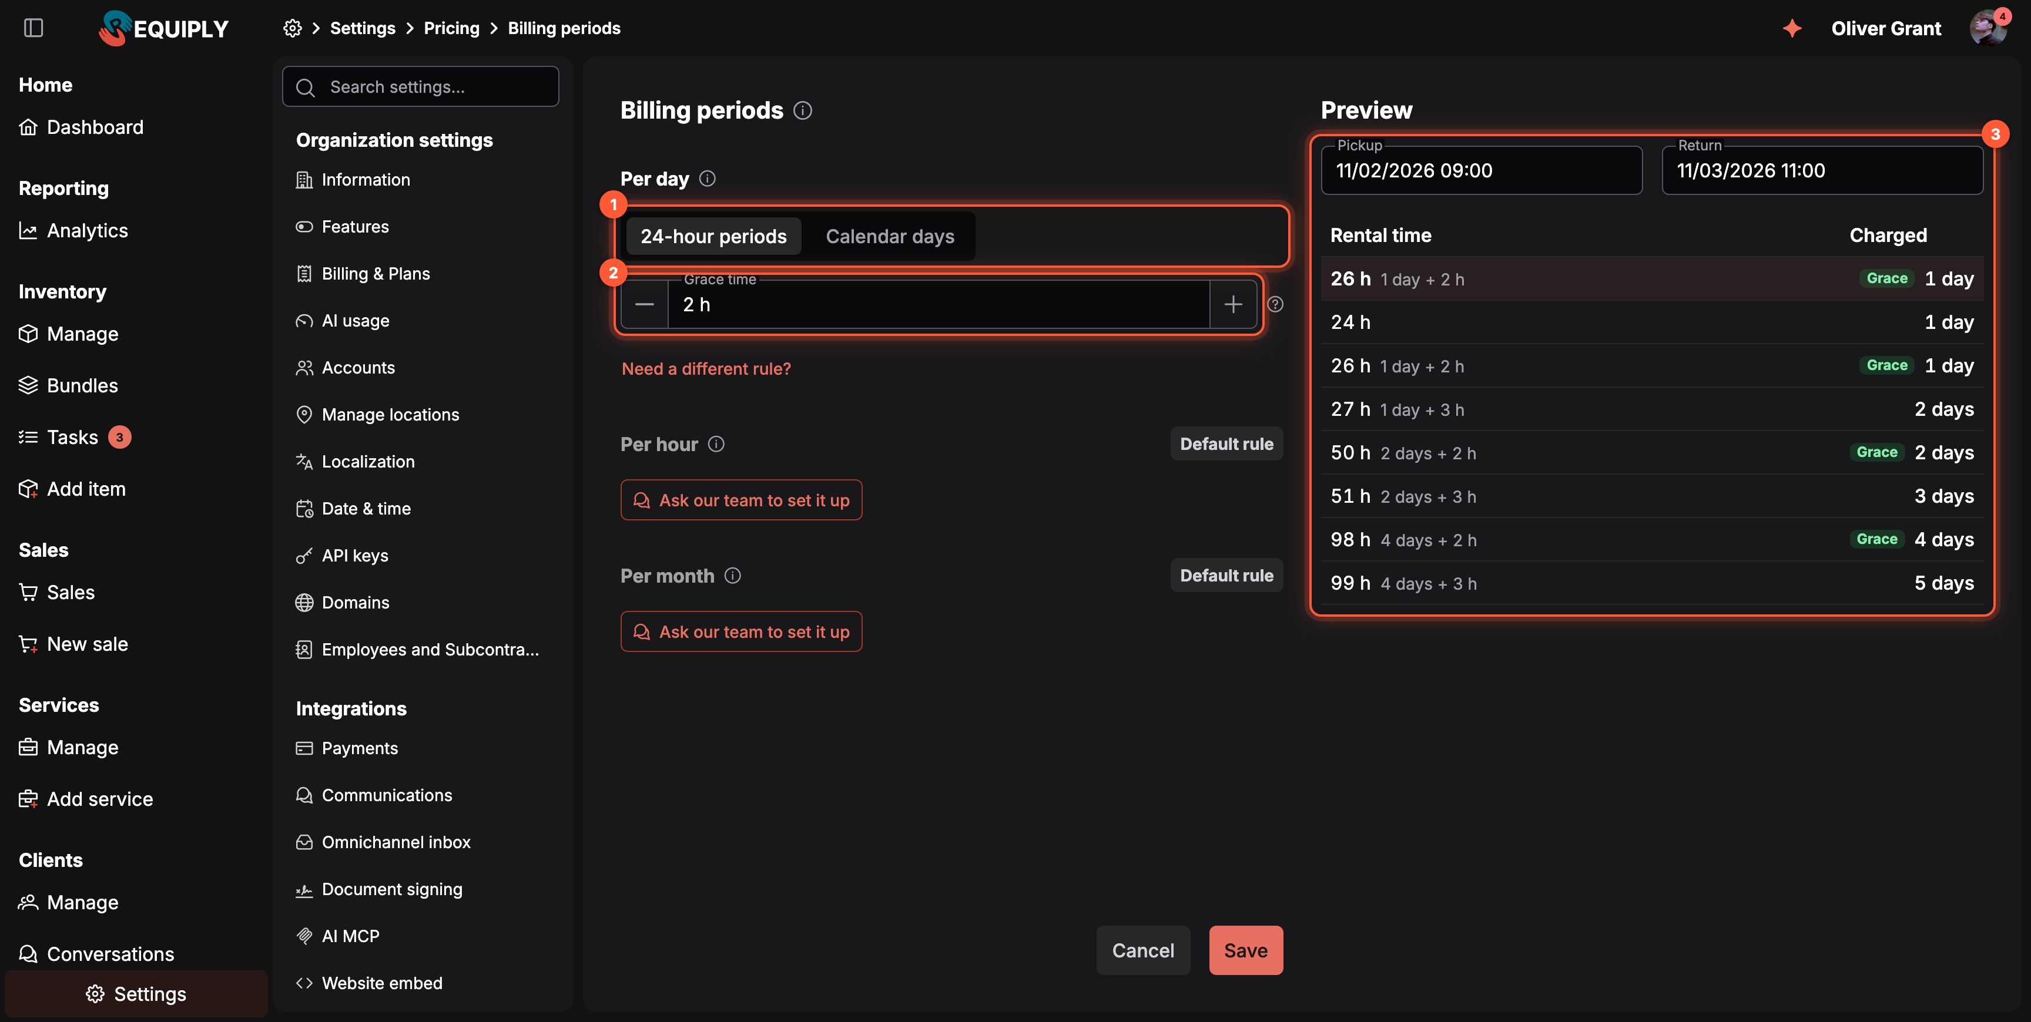Open the AI sparkle assistant icon
Screen dimensions: 2031x1022
pos(1792,28)
